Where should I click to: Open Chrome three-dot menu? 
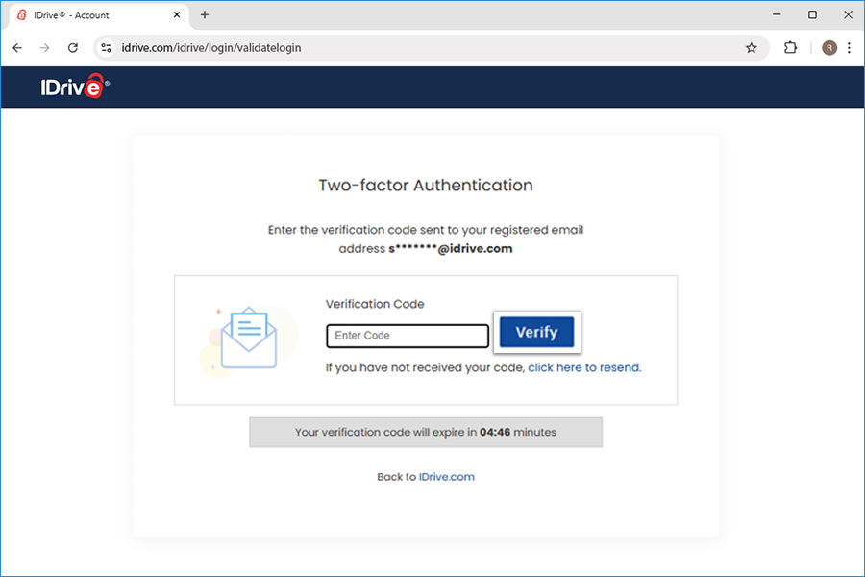pyautogui.click(x=849, y=48)
